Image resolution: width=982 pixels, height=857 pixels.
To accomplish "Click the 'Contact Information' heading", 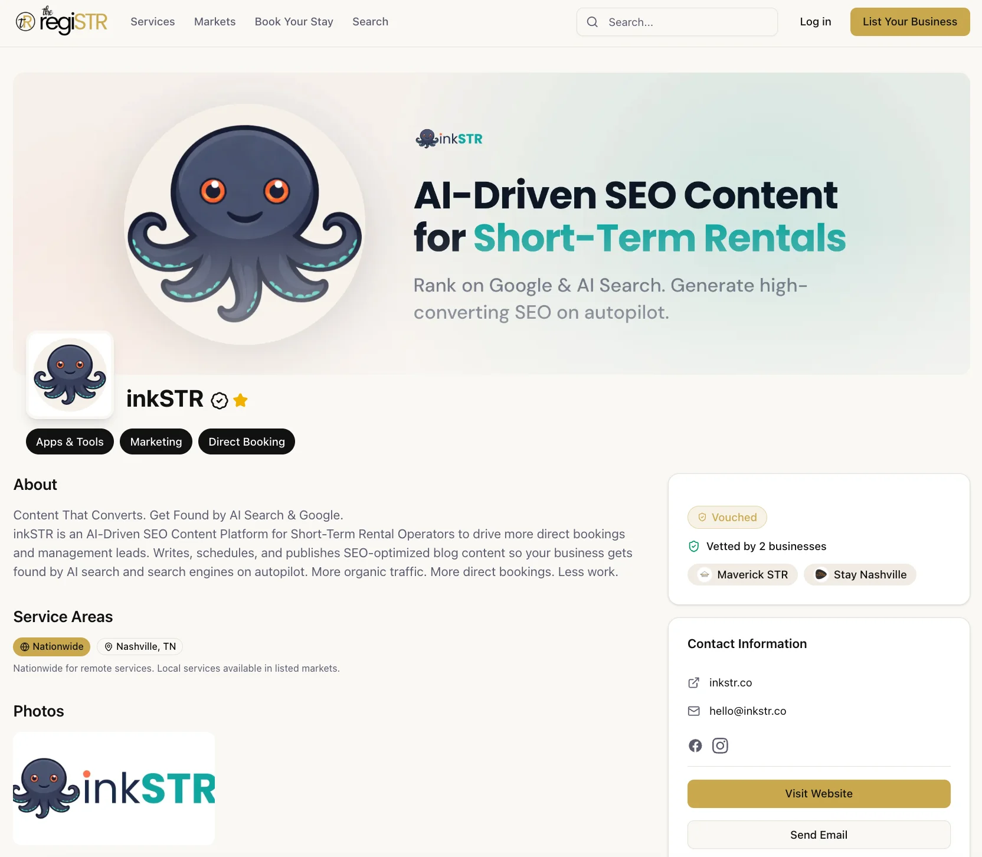I will [x=747, y=643].
